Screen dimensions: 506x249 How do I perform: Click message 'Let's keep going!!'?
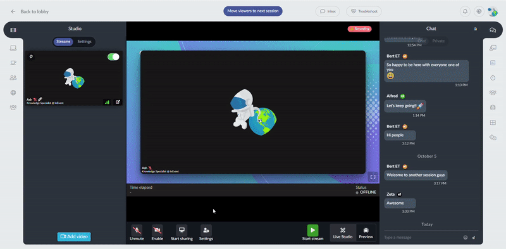[x=405, y=106]
